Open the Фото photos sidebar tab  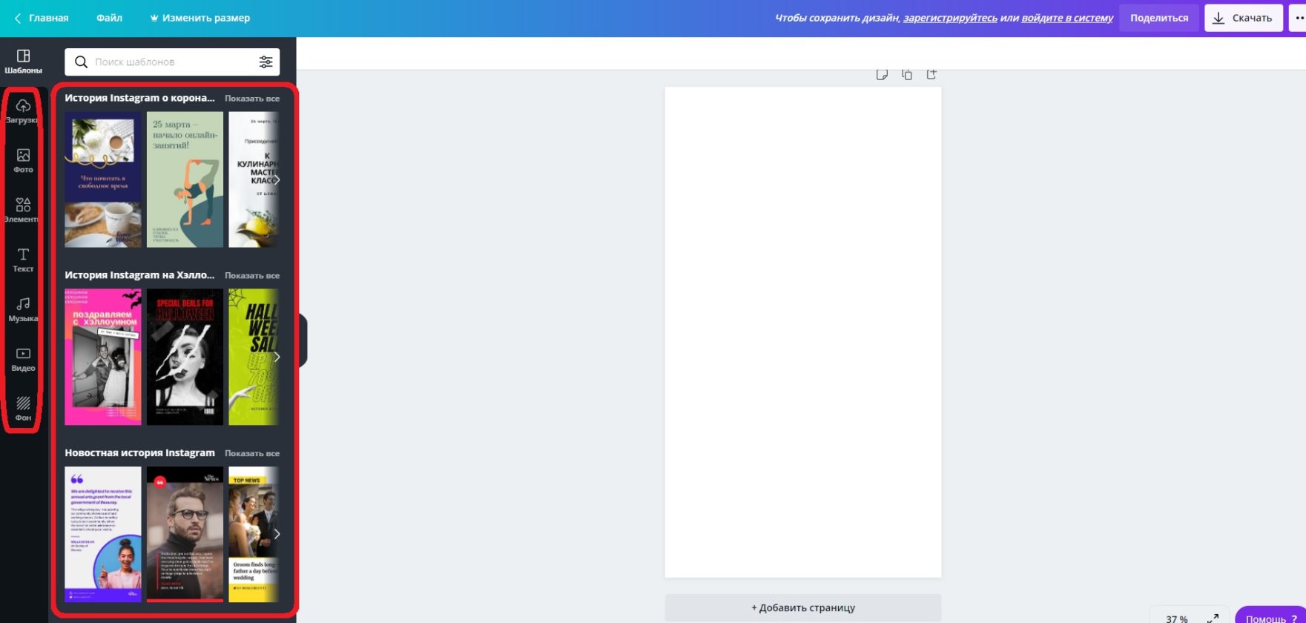(23, 161)
